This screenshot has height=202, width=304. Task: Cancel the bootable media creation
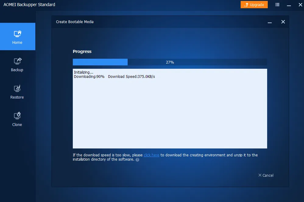point(266,175)
